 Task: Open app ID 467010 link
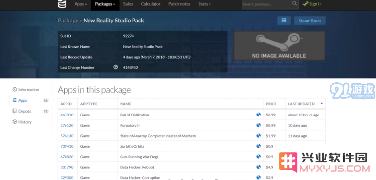[67, 115]
